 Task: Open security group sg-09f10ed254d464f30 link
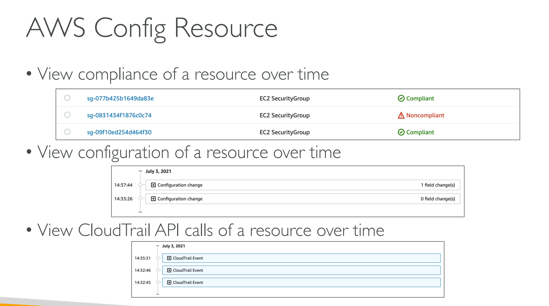[119, 132]
